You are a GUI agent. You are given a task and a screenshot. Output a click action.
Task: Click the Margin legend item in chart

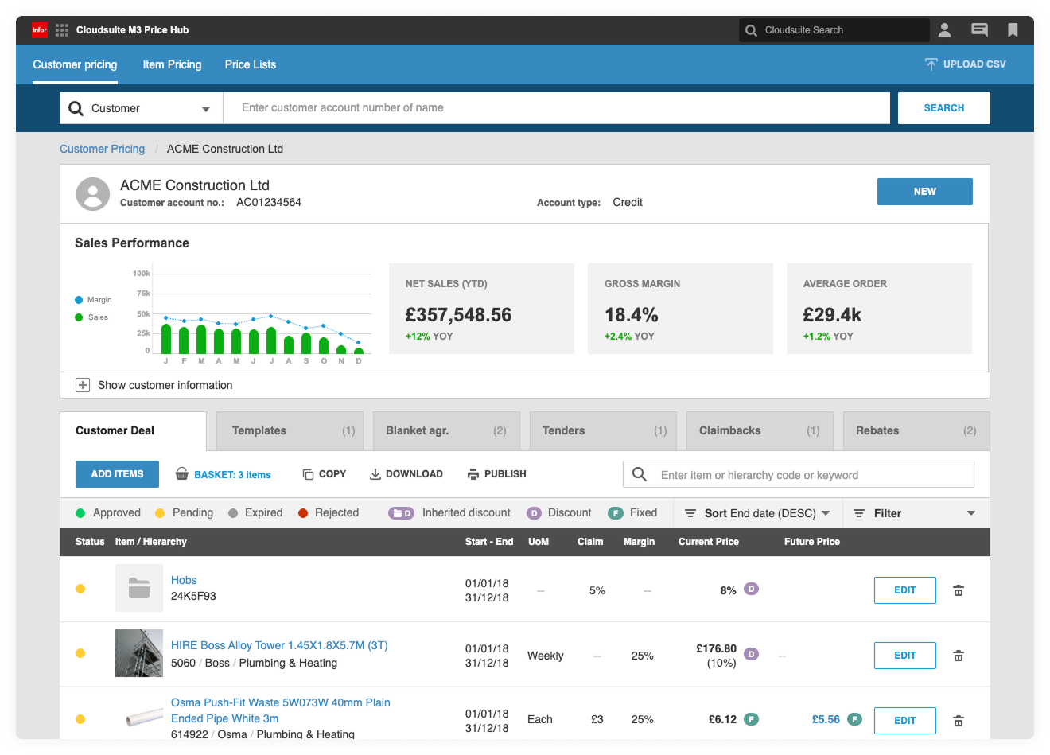93,300
